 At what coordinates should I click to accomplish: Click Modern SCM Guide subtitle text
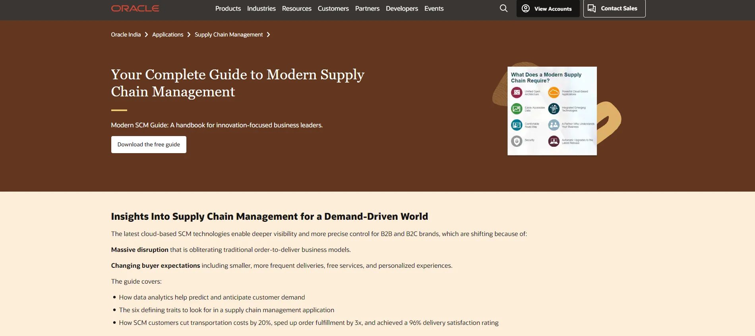(217, 125)
